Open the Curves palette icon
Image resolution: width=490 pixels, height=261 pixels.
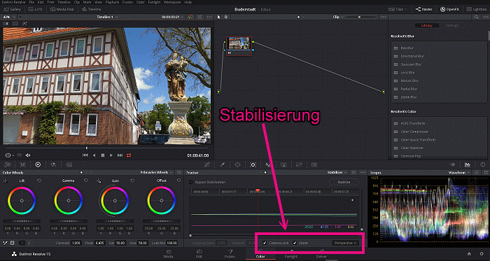click(x=206, y=164)
